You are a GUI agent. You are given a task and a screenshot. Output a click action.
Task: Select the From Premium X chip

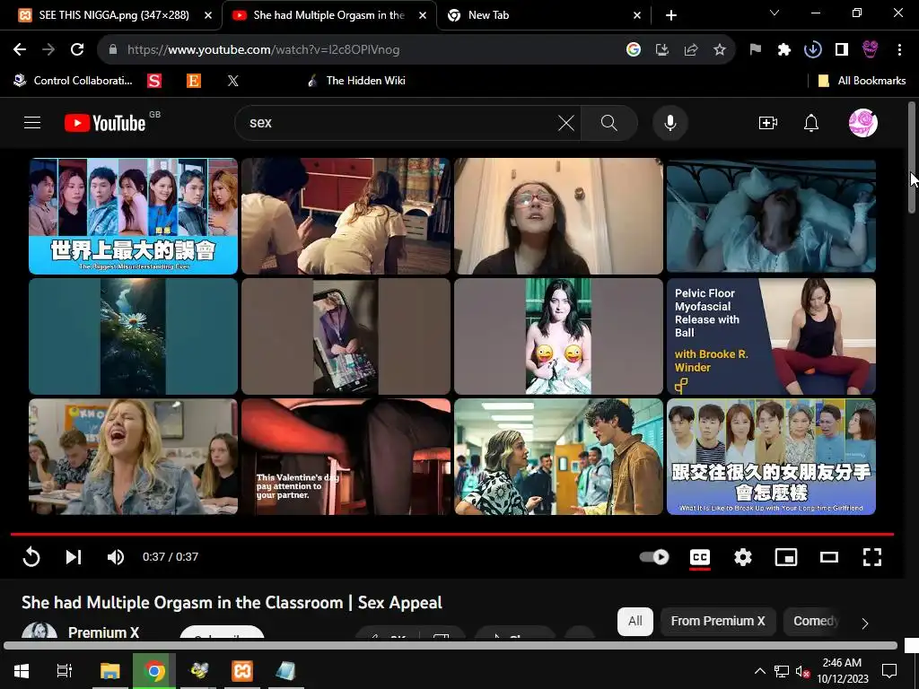718,621
